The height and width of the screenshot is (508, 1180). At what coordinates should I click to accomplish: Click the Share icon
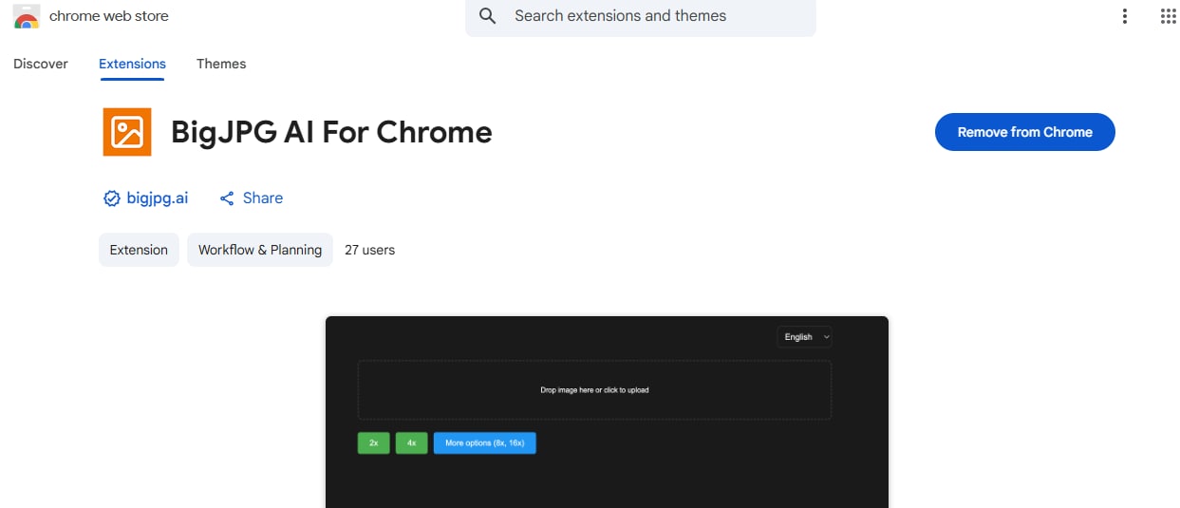[227, 198]
